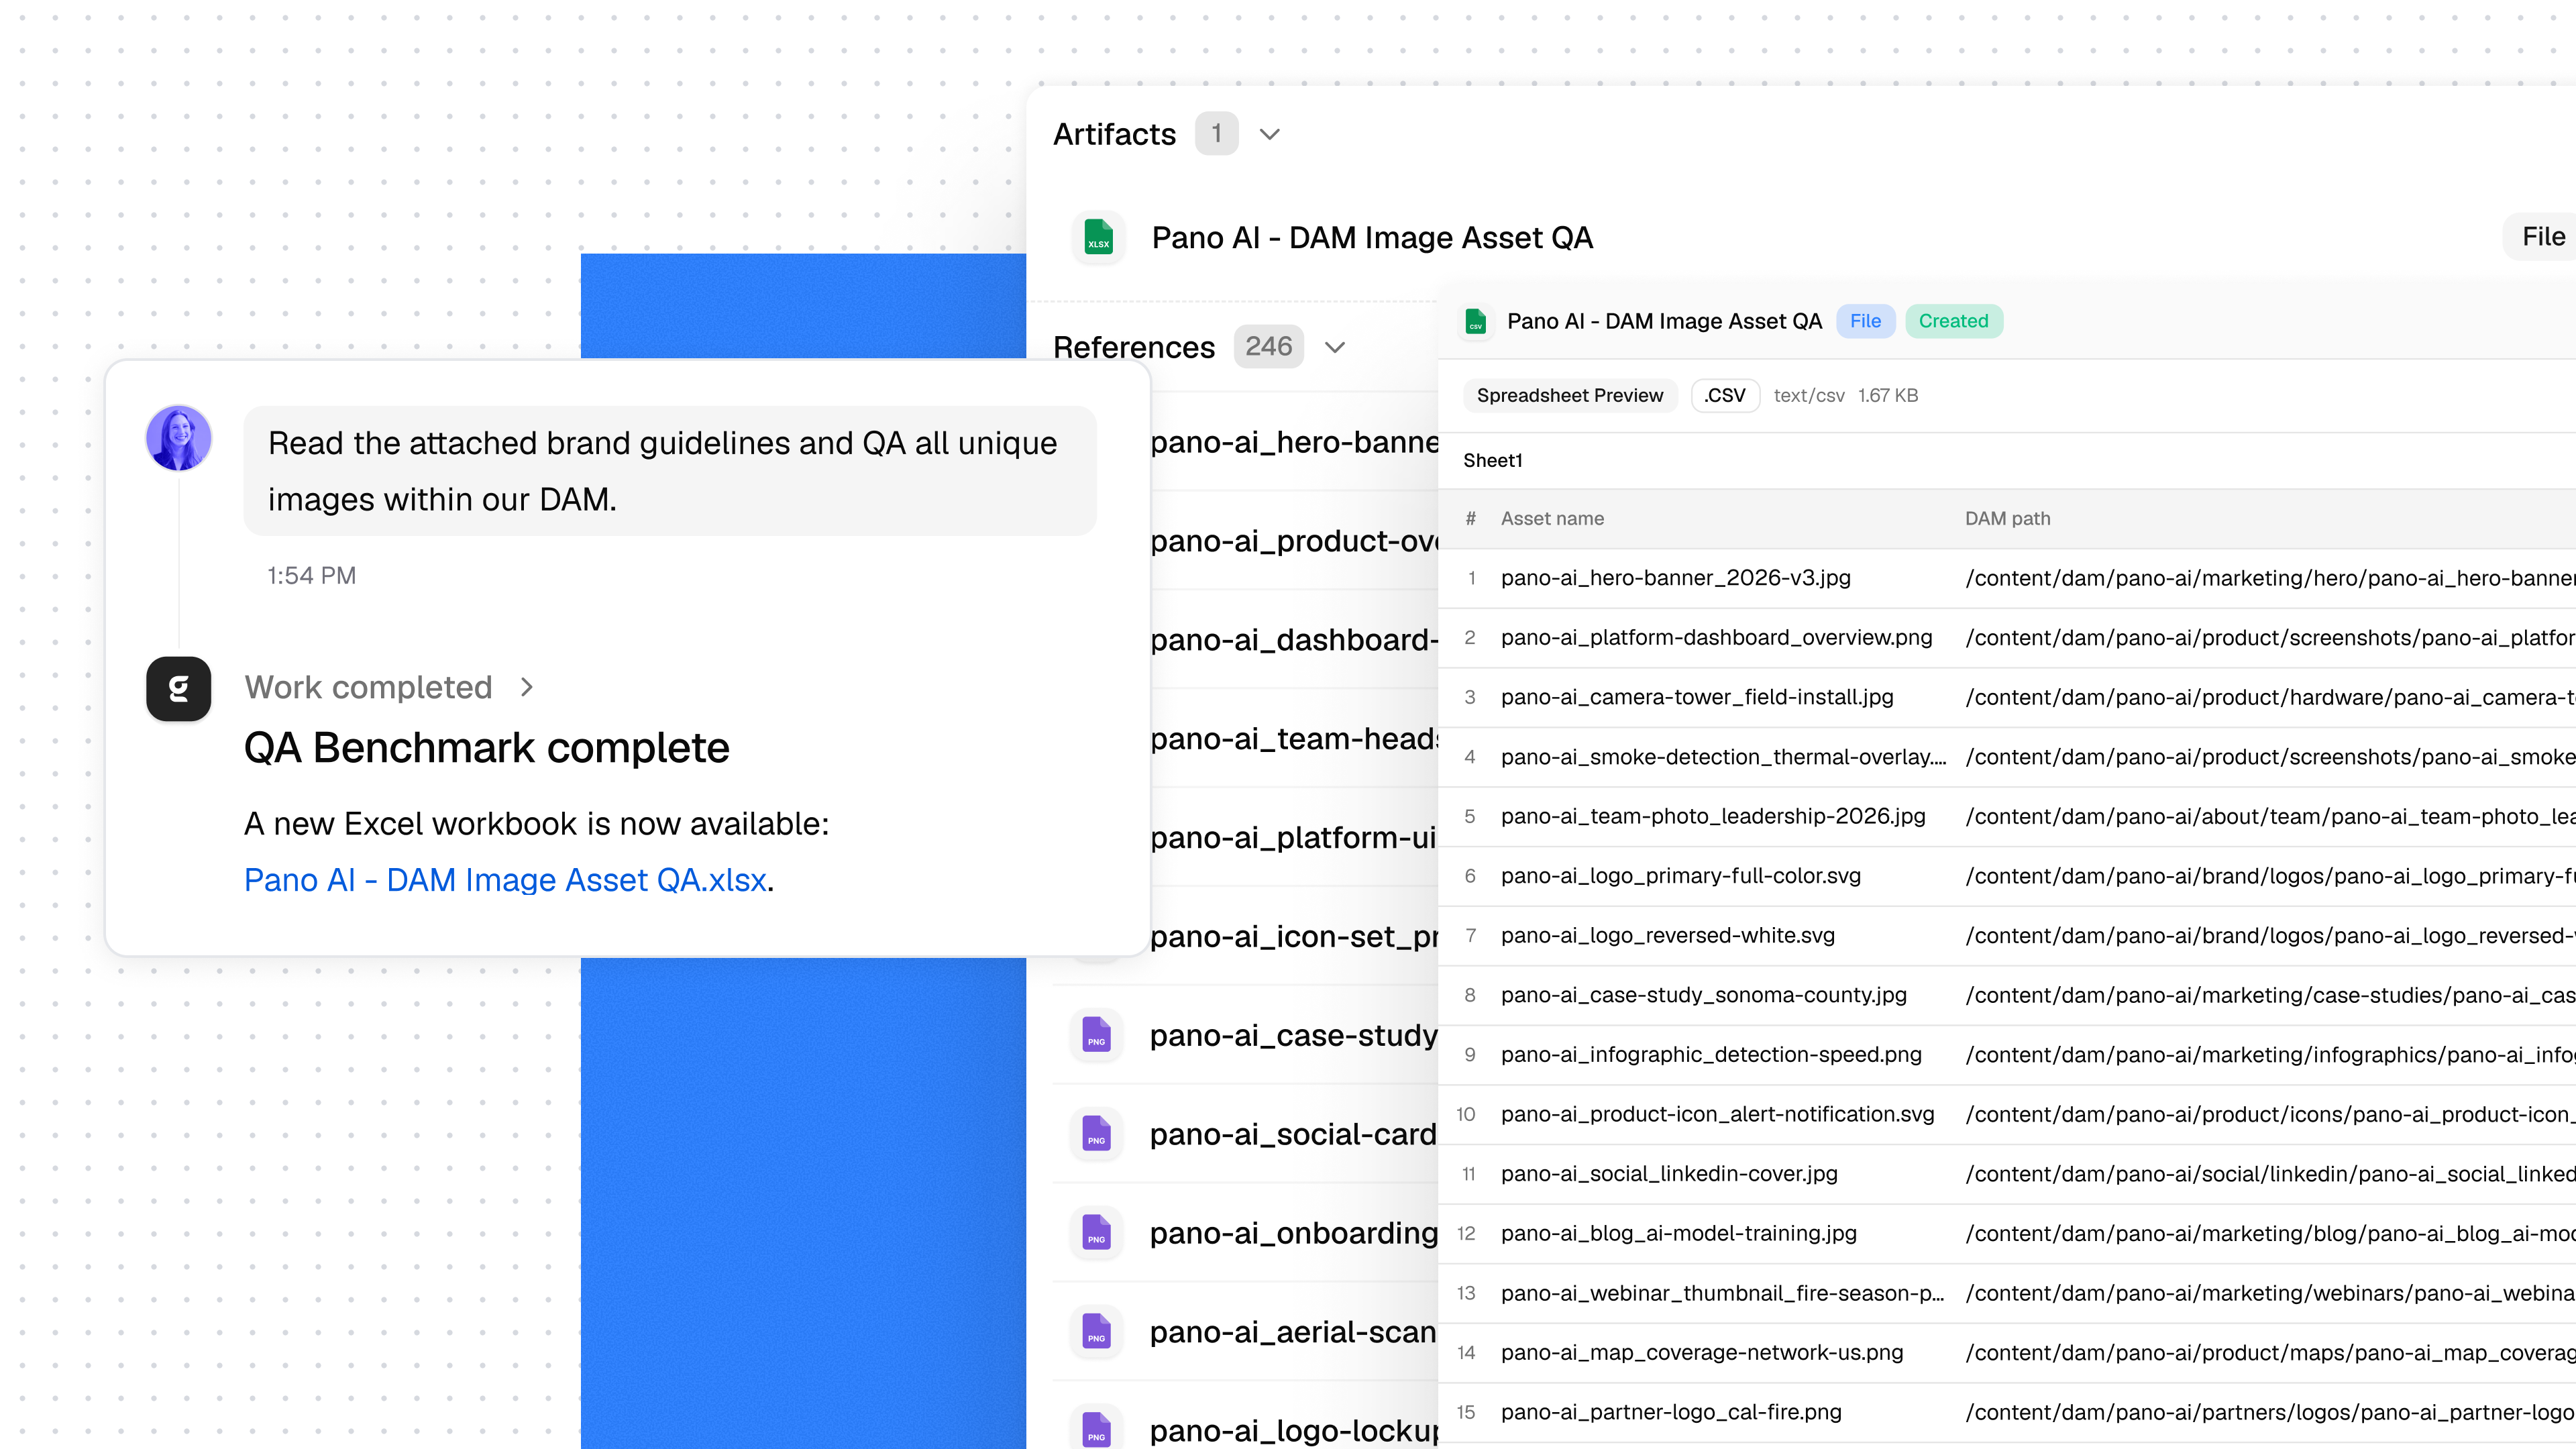
Task: Collapse the References section chevron
Action: click(1335, 347)
